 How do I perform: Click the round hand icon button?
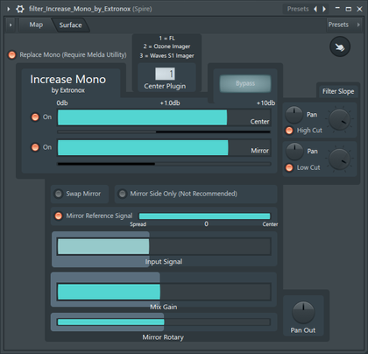click(340, 46)
